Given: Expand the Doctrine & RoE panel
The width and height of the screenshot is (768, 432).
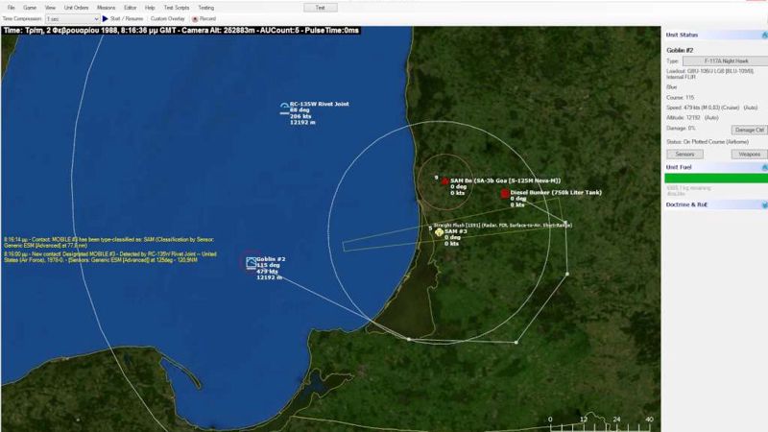Looking at the screenshot, I should pyautogui.click(x=764, y=204).
